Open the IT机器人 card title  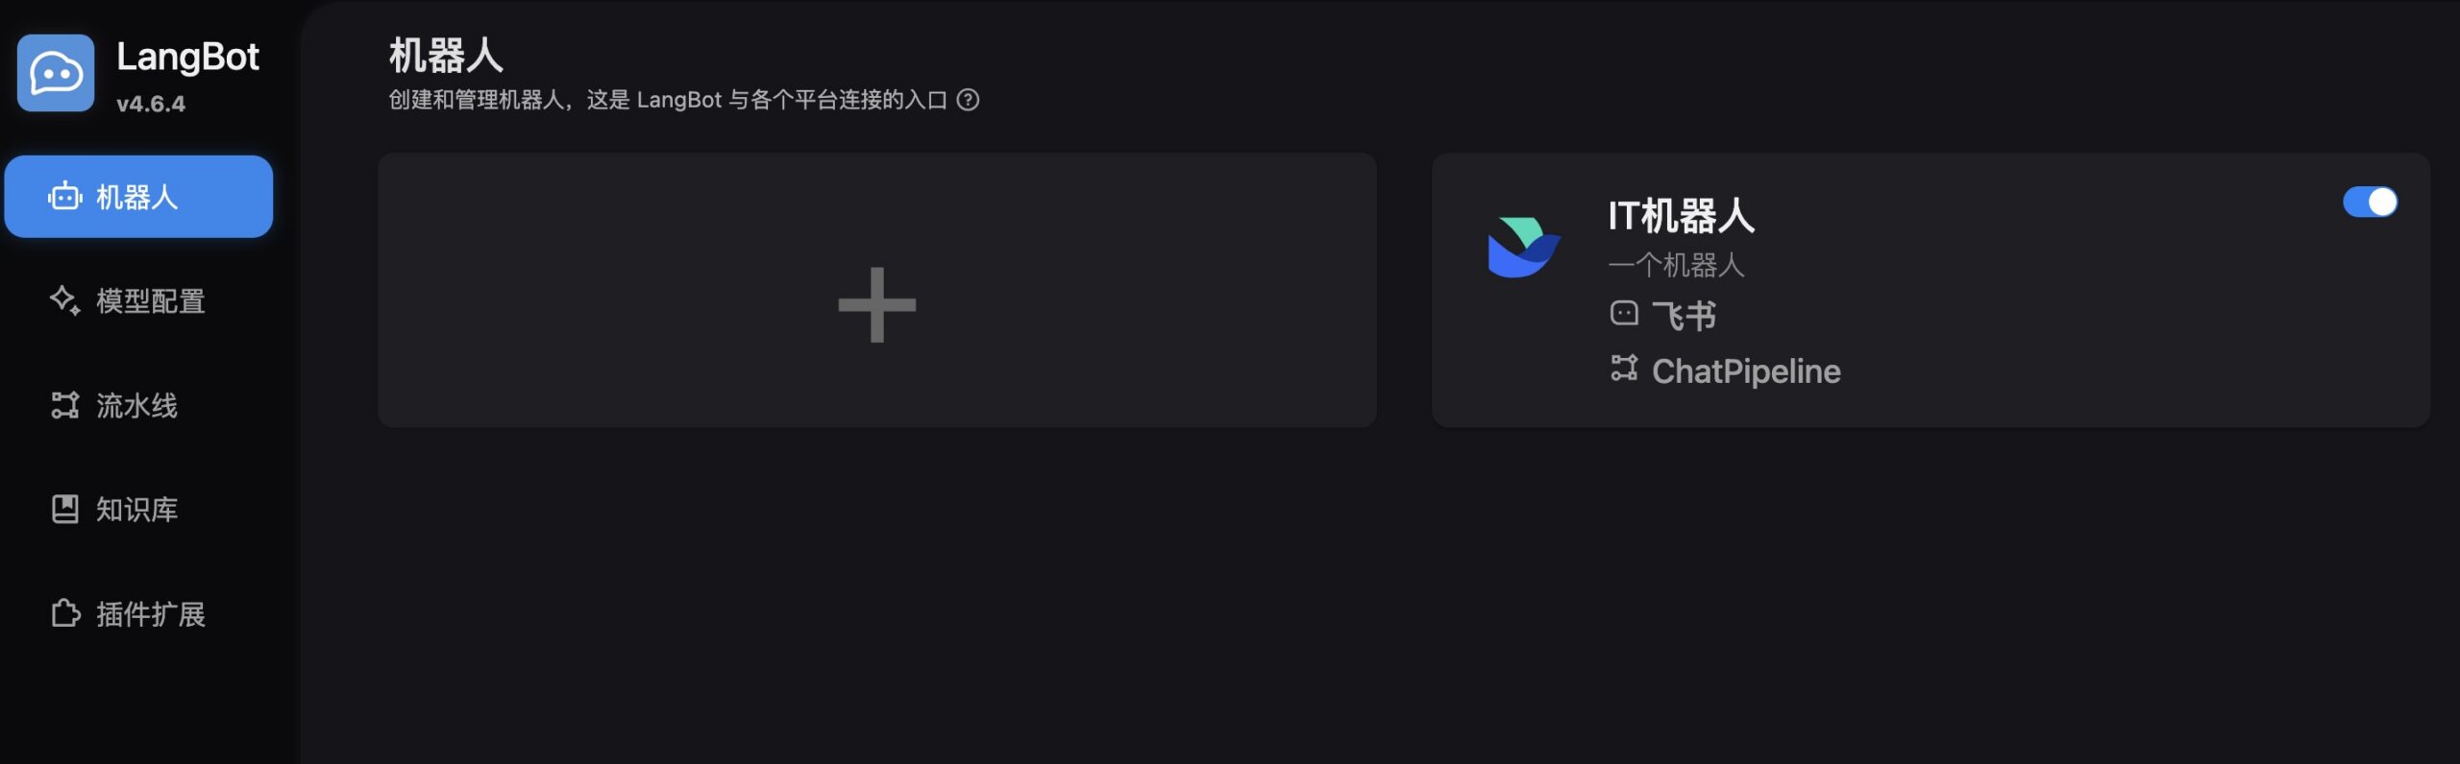point(1682,216)
